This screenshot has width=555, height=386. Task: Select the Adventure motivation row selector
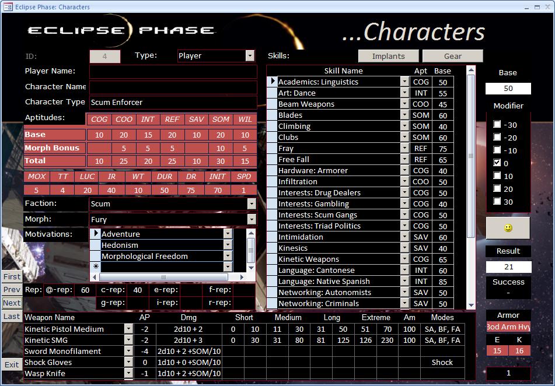point(96,233)
